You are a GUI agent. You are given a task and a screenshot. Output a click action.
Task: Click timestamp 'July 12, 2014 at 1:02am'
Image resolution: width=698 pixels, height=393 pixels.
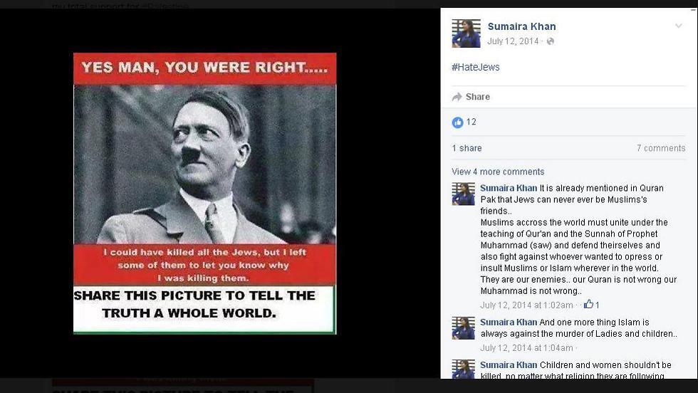526,305
